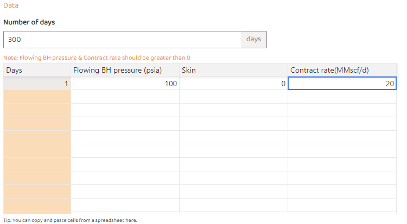Screen dimensions: 407x224
Task: Select the Skin cell containing 0
Action: (x=233, y=84)
